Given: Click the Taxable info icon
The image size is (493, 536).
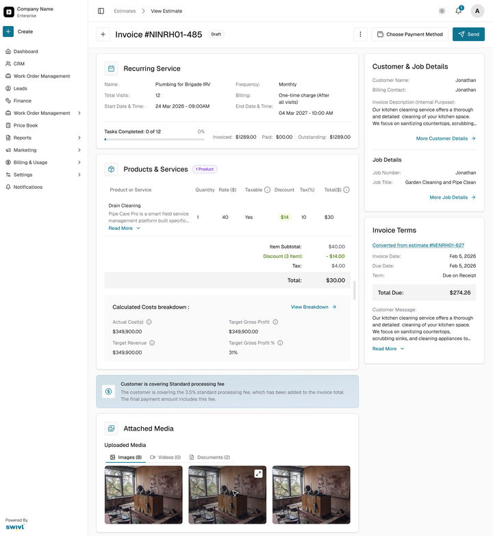Looking at the screenshot, I should click(267, 190).
